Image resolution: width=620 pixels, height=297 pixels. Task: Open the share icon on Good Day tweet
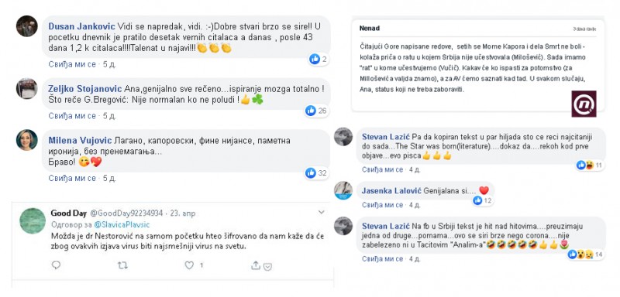point(256,265)
